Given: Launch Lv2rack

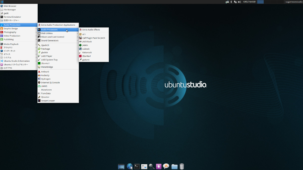Looking at the screenshot, I should tap(94, 49).
